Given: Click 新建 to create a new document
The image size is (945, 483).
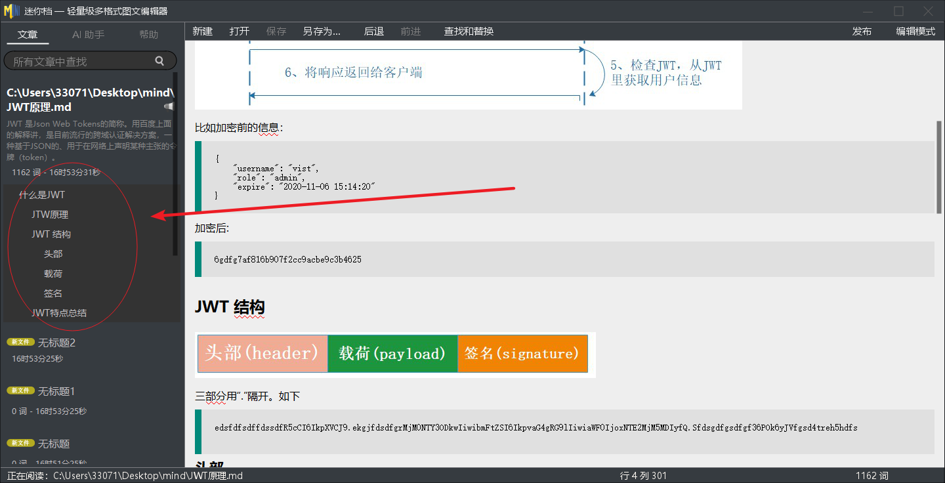Looking at the screenshot, I should pos(202,31).
